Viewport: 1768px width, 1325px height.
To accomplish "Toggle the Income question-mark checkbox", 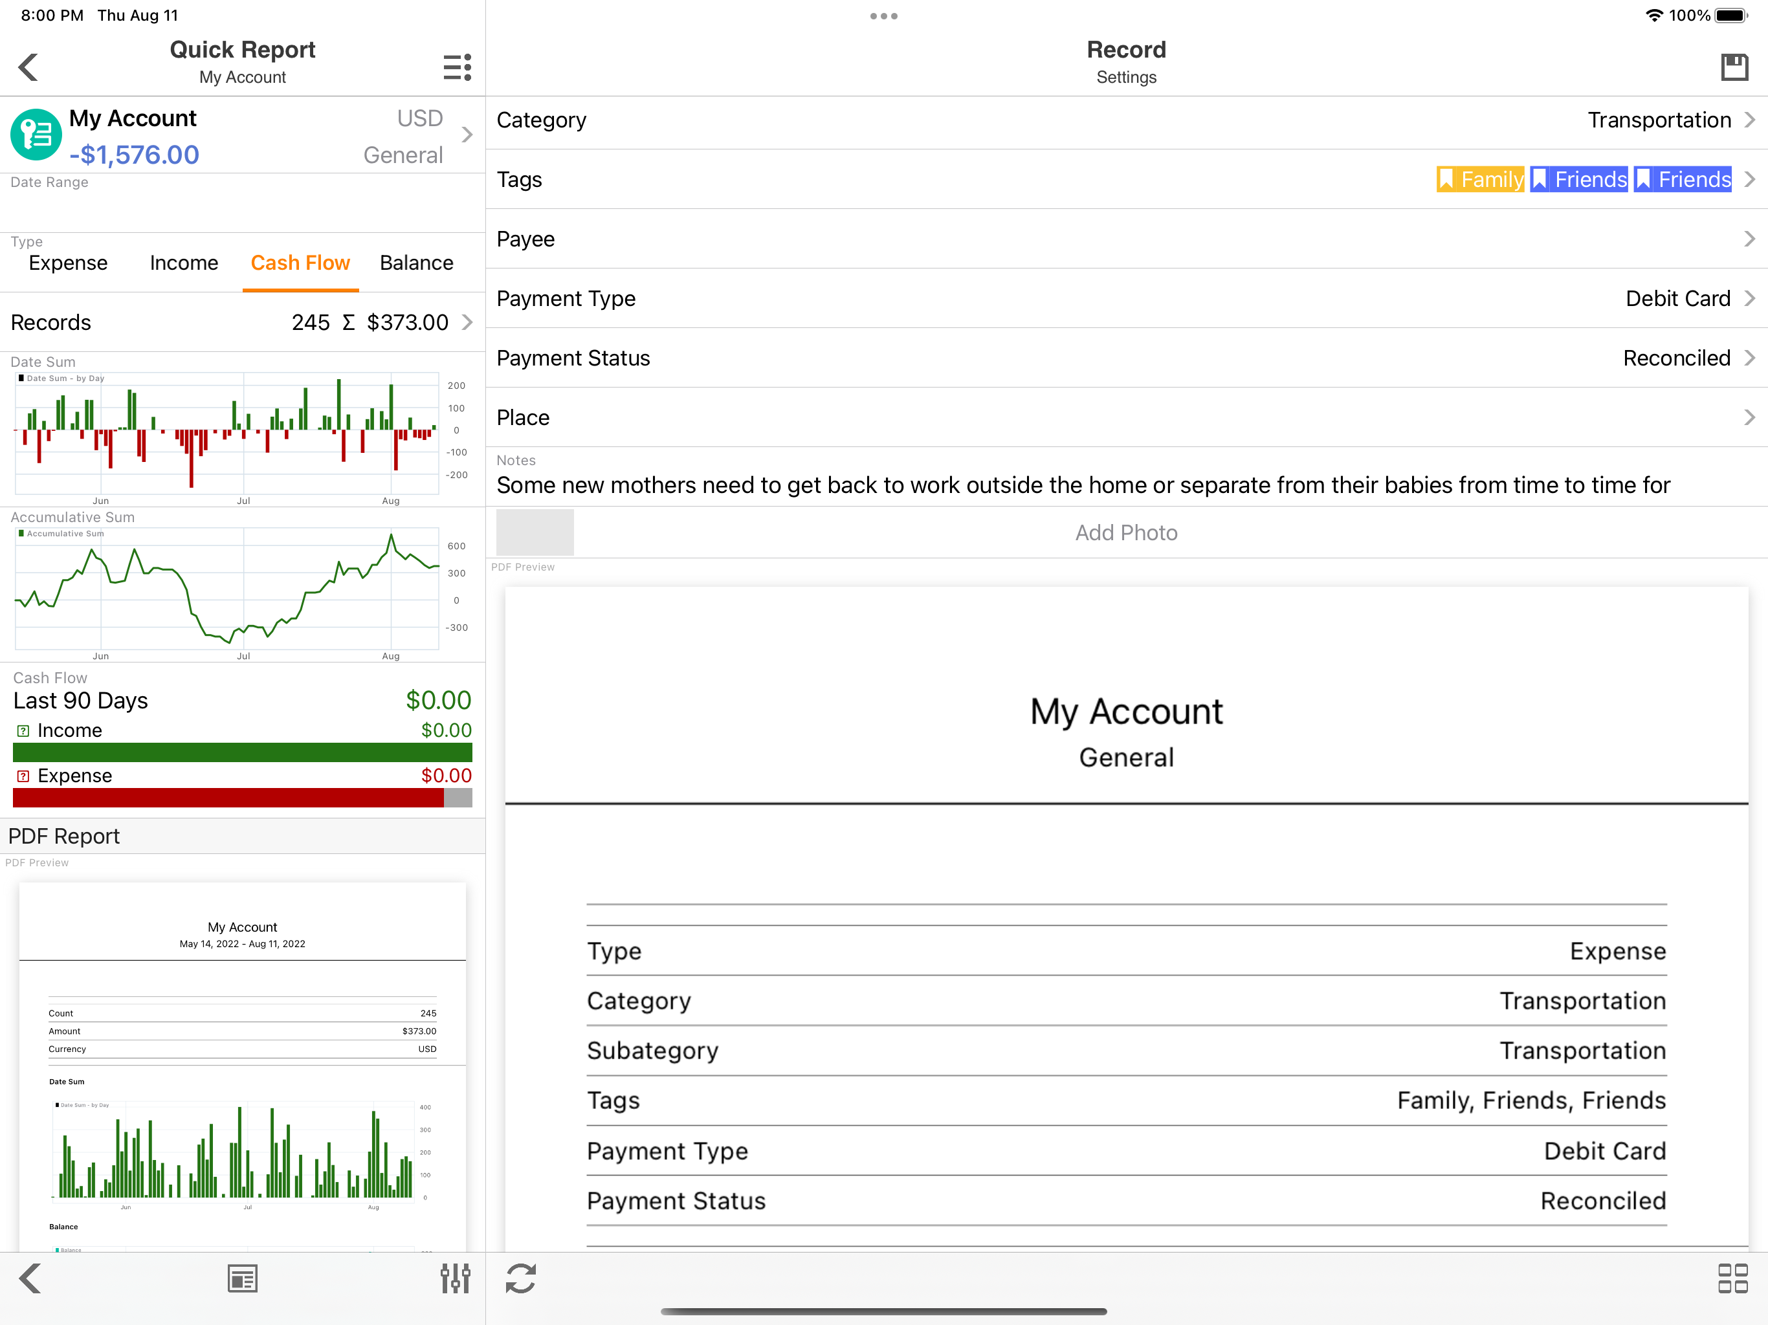I will 23,730.
